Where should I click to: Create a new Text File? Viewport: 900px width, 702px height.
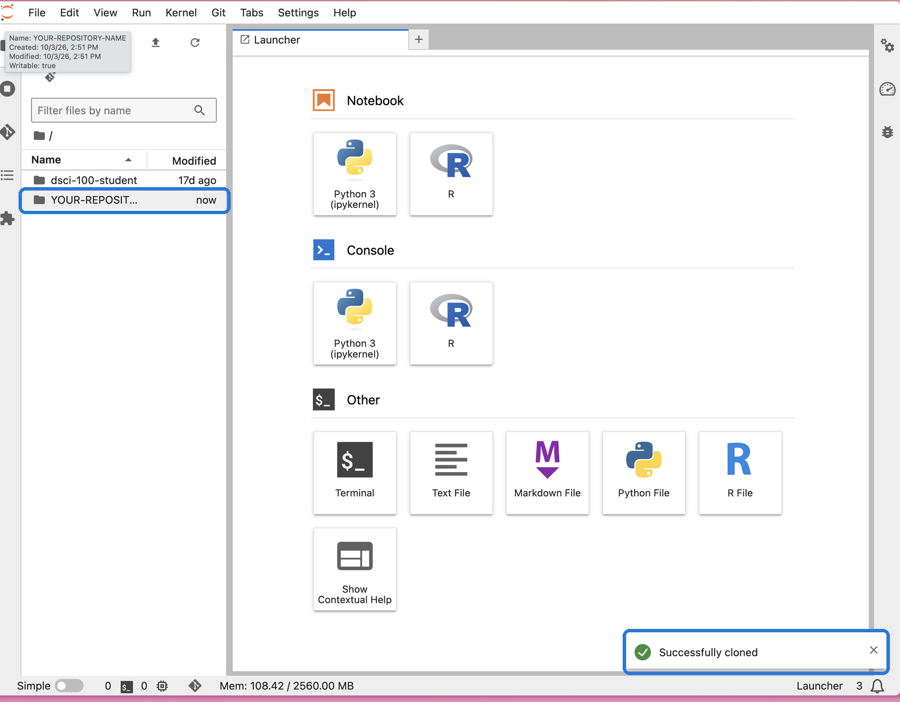tap(451, 473)
